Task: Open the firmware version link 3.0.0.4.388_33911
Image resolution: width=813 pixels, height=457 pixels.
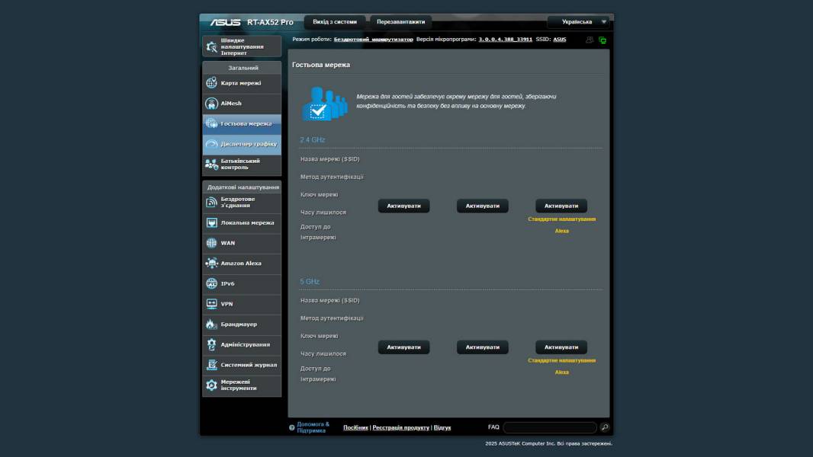Action: pyautogui.click(x=505, y=40)
